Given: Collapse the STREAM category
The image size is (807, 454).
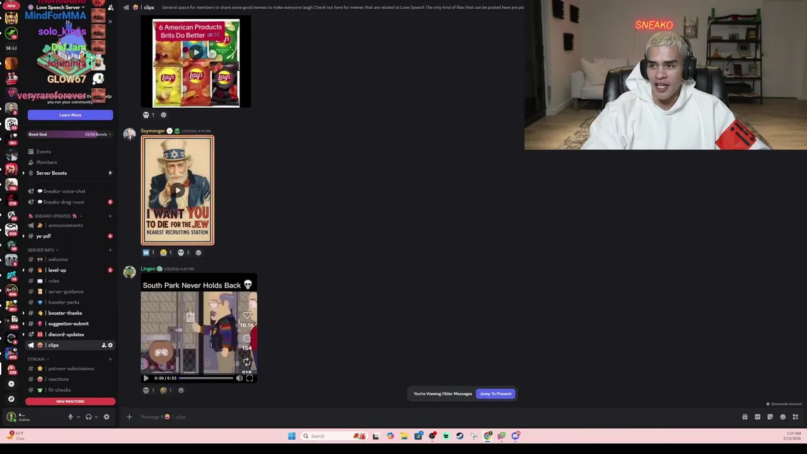Looking at the screenshot, I should [38, 359].
